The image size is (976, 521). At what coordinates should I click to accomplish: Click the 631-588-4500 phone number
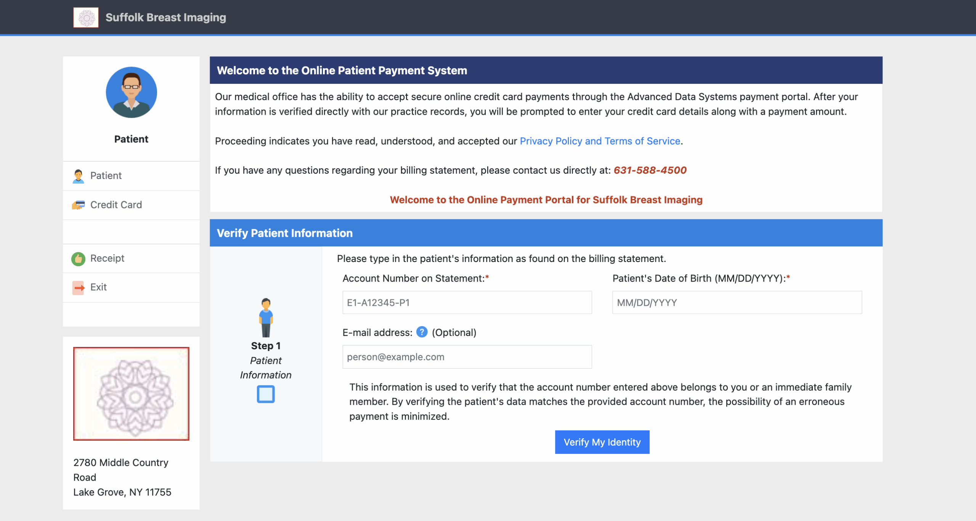pos(650,170)
